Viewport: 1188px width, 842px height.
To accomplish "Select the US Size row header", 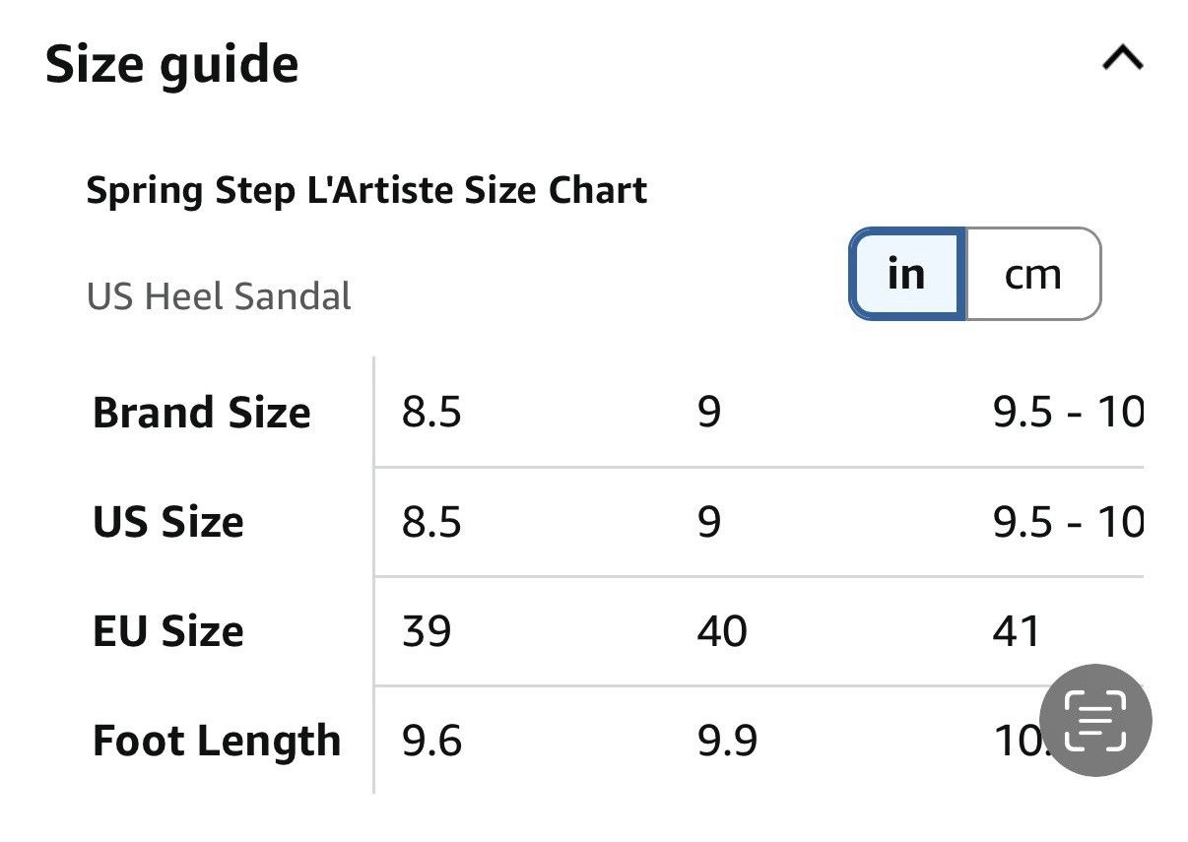I will tap(168, 522).
